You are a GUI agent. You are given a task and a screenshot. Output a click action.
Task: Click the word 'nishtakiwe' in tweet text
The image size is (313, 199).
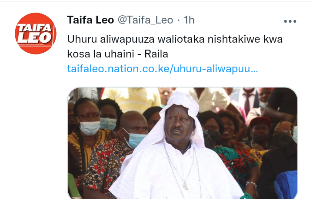[234, 39]
